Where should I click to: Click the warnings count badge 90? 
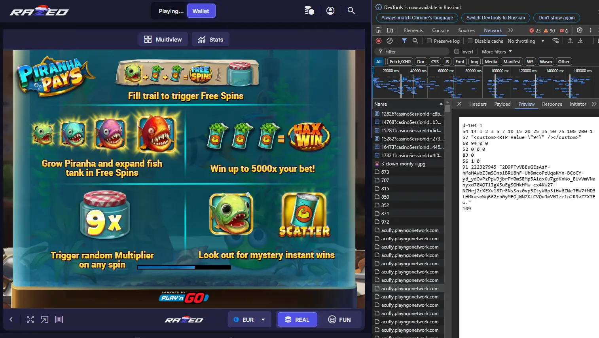point(549,30)
